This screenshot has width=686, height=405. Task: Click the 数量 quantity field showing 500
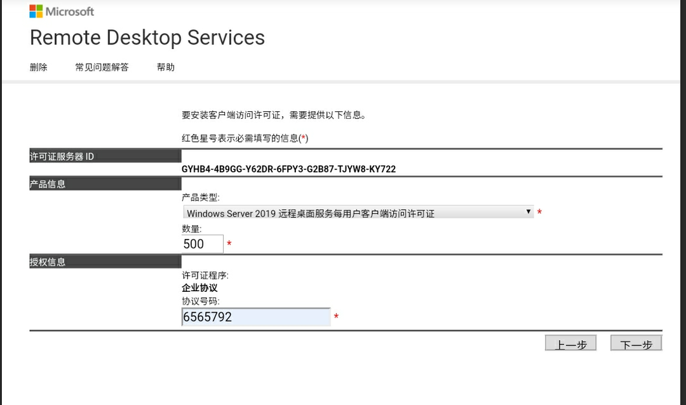coord(203,244)
